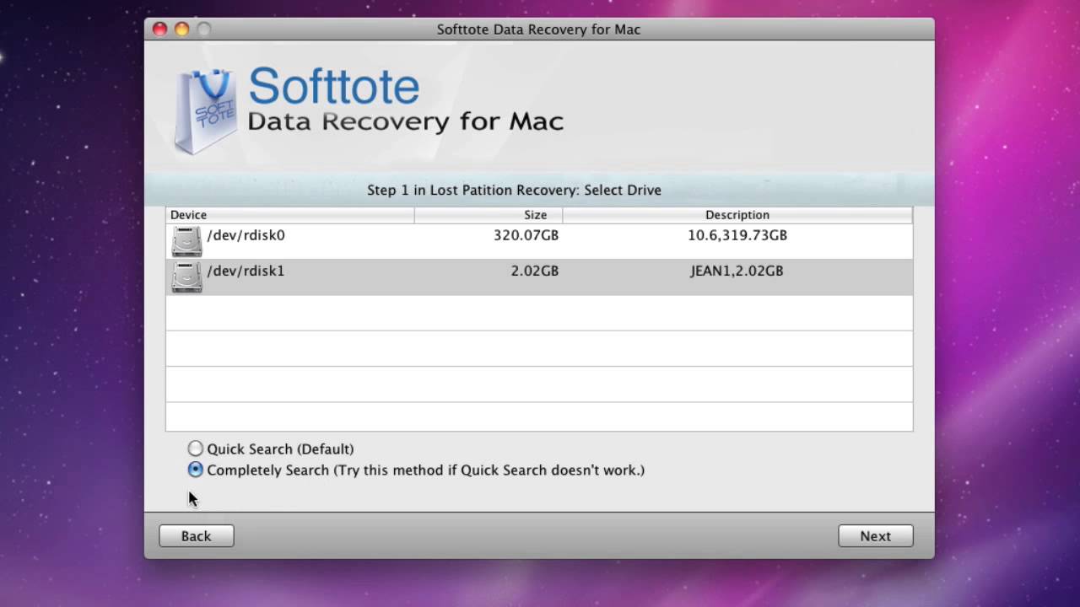This screenshot has height=607, width=1080.
Task: Click the drive icon for /dev/rdisk0
Action: pyautogui.click(x=186, y=241)
